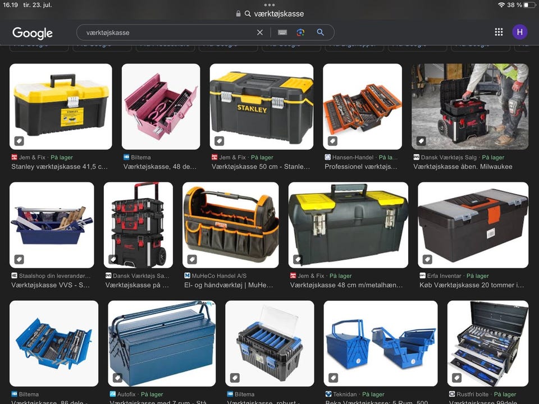This screenshot has height=404, width=539.
Task: Open the Rustfri bolte drawer tool chest image
Action: (488, 343)
